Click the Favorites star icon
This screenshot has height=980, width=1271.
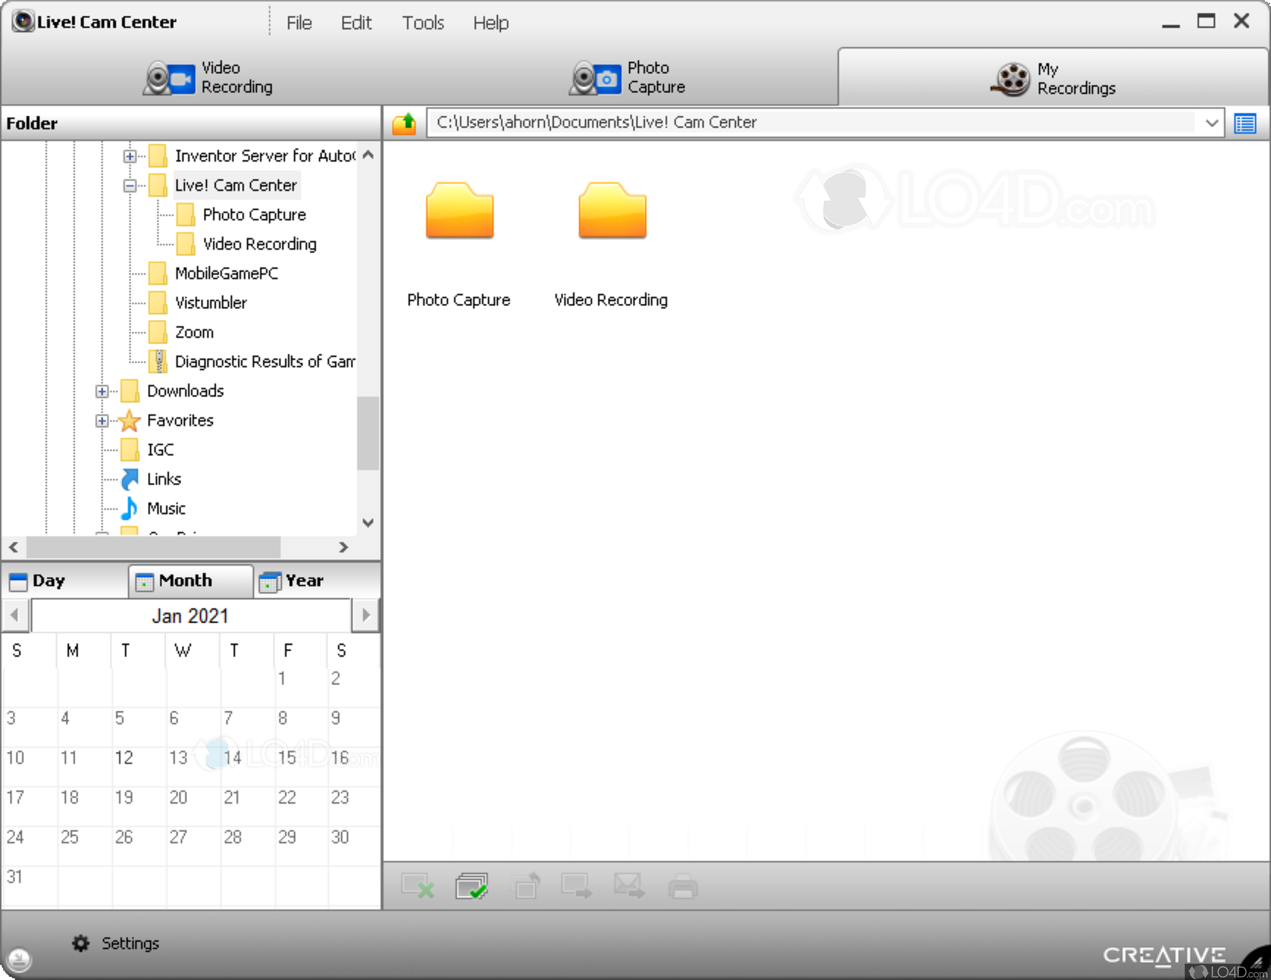(129, 421)
